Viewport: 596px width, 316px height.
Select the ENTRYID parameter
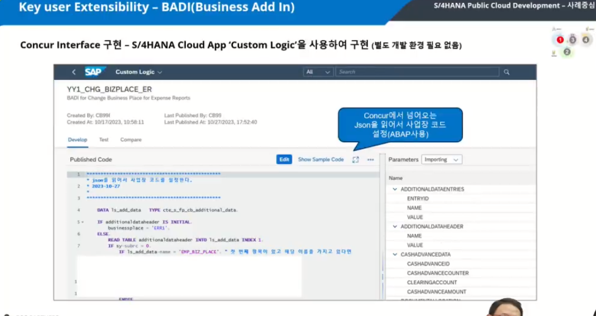click(418, 199)
